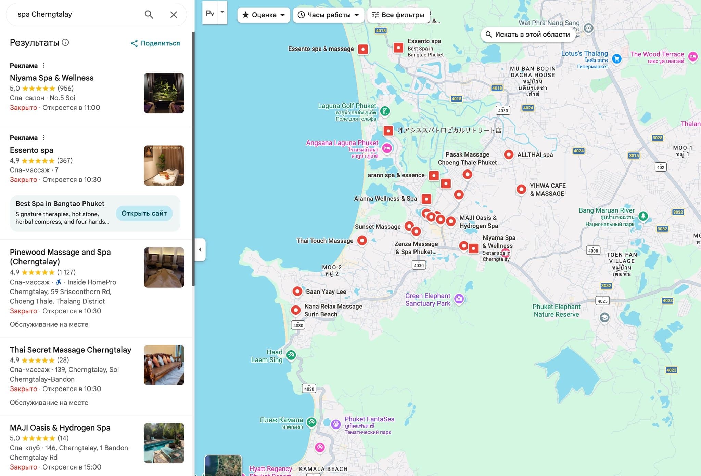Image resolution: width=701 pixels, height=476 pixels.
Task: Click the Niyama Spa square map pin
Action: 473,248
